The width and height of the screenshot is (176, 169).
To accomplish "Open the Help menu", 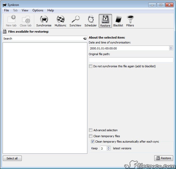I will (x=51, y=10).
